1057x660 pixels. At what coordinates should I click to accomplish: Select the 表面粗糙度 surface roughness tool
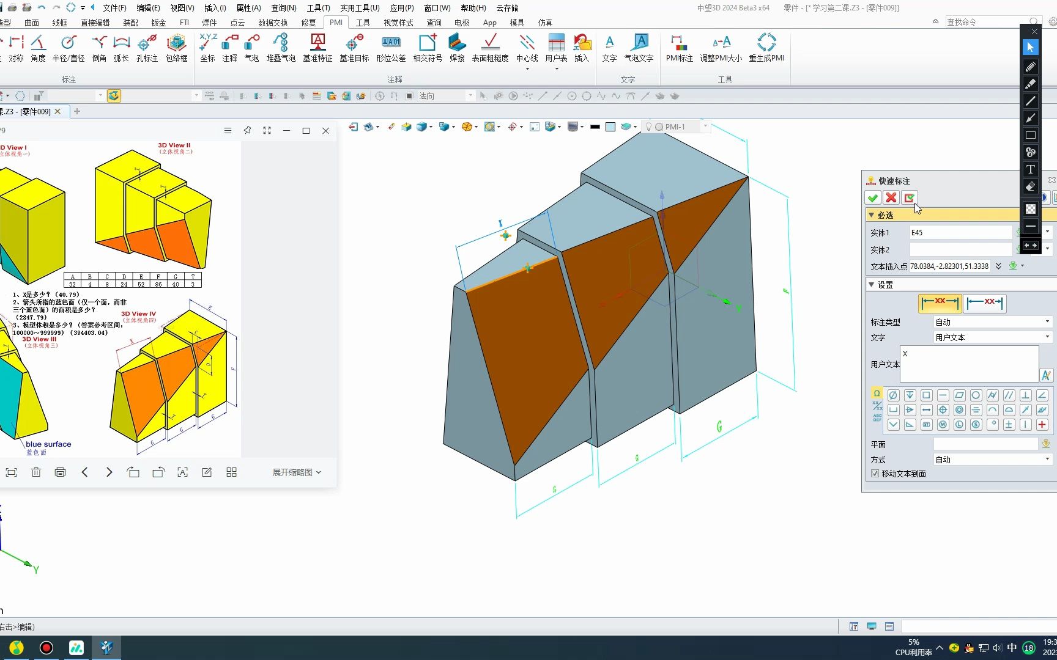491,48
